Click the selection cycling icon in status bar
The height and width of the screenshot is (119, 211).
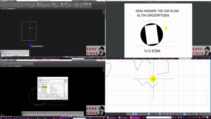click(170, 114)
